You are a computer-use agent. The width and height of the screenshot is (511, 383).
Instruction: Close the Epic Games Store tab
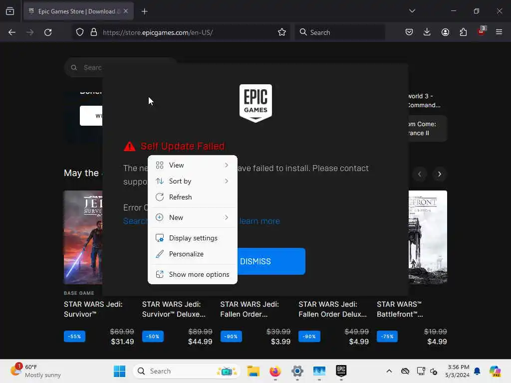(x=126, y=11)
